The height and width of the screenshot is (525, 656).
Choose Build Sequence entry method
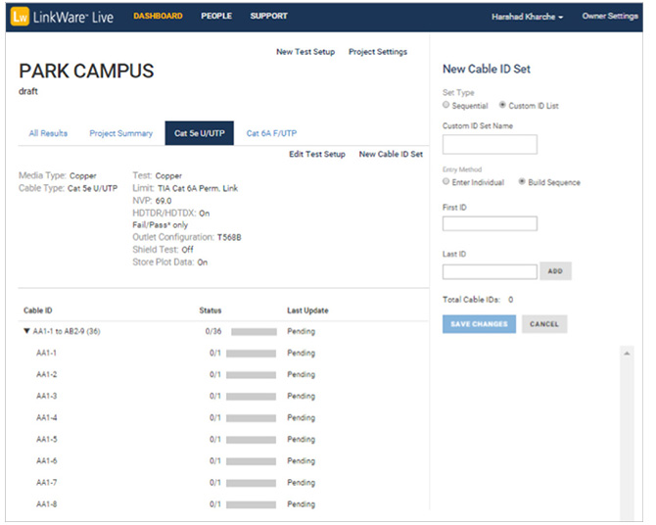522,182
